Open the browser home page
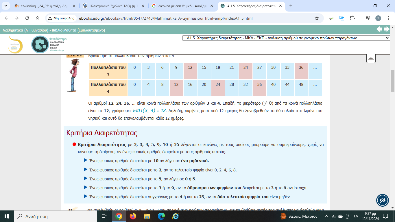395x222 pixels. [x=38, y=18]
